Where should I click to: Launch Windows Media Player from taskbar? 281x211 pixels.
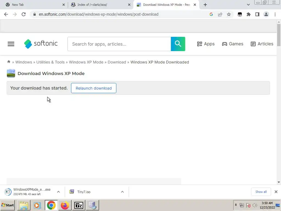37,205
